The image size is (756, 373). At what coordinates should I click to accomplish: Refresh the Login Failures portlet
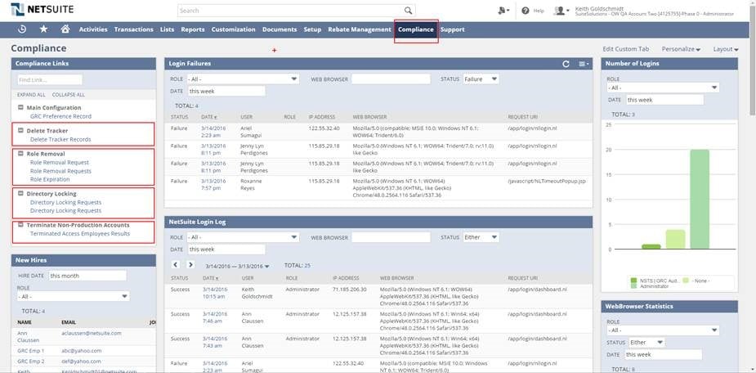[x=566, y=64]
